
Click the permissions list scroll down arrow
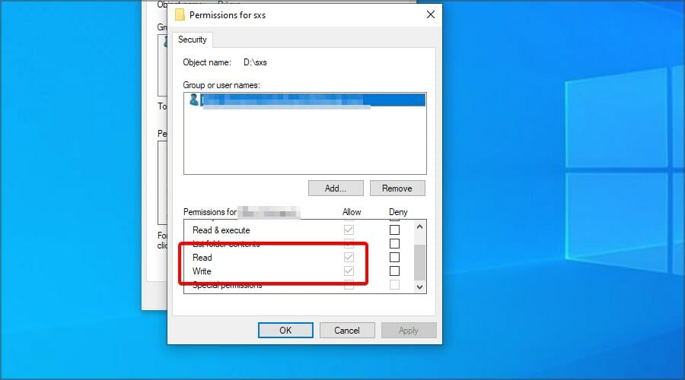419,287
